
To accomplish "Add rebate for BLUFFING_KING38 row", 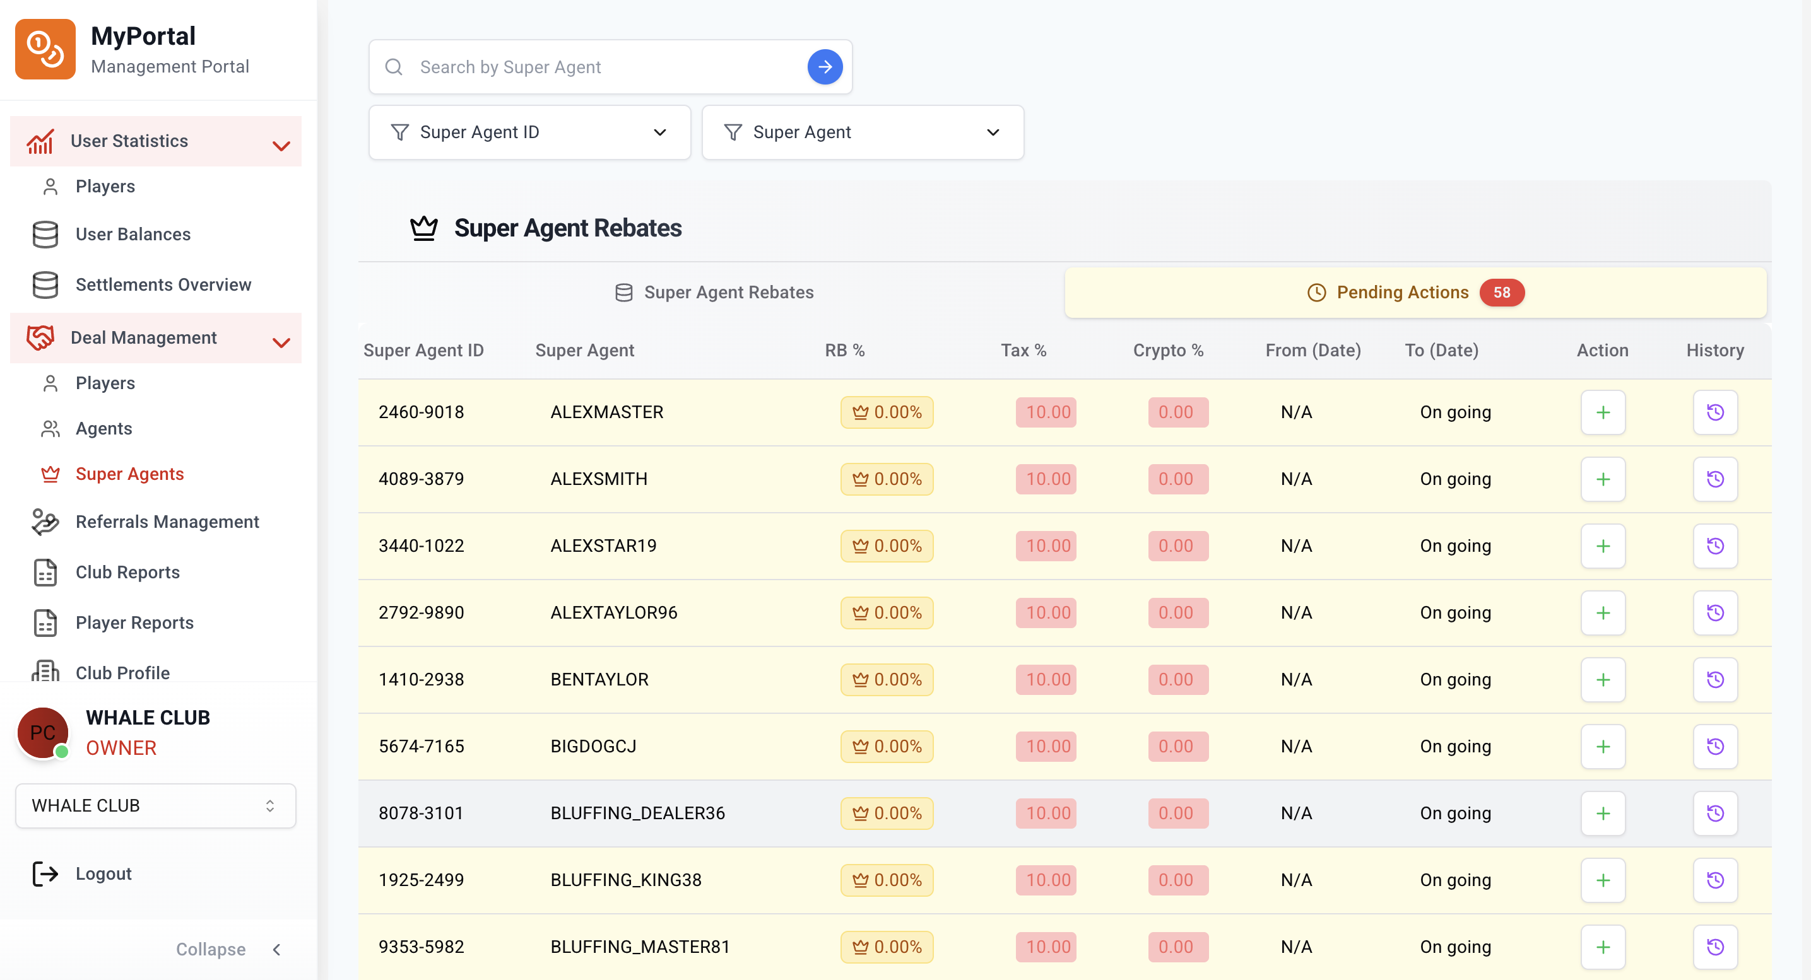I will click(1602, 880).
